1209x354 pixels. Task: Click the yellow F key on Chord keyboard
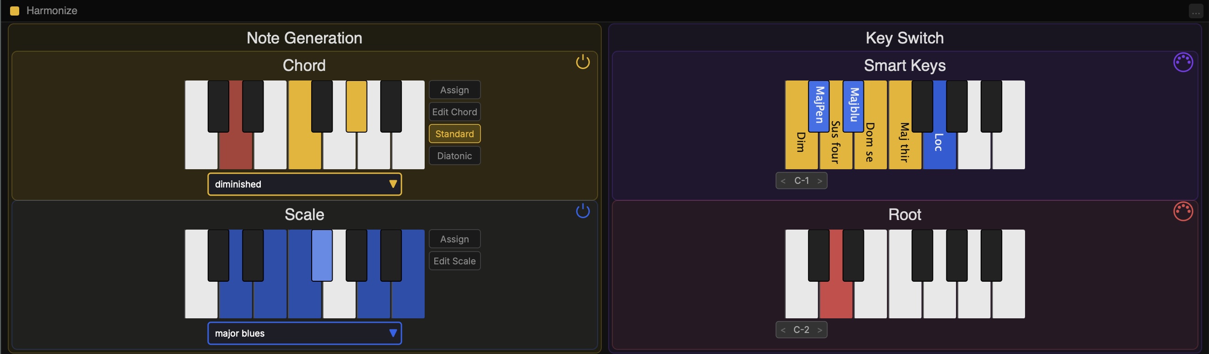point(305,150)
